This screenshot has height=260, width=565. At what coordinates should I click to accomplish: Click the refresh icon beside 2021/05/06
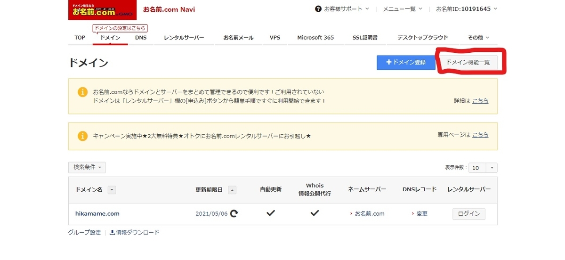click(234, 213)
